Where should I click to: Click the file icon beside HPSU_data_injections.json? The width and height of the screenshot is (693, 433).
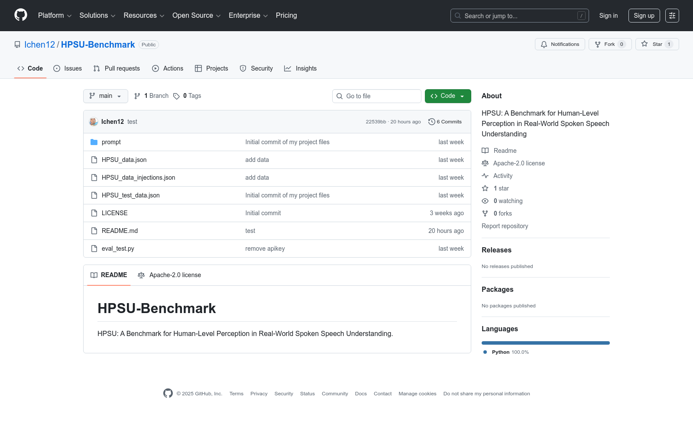point(94,178)
